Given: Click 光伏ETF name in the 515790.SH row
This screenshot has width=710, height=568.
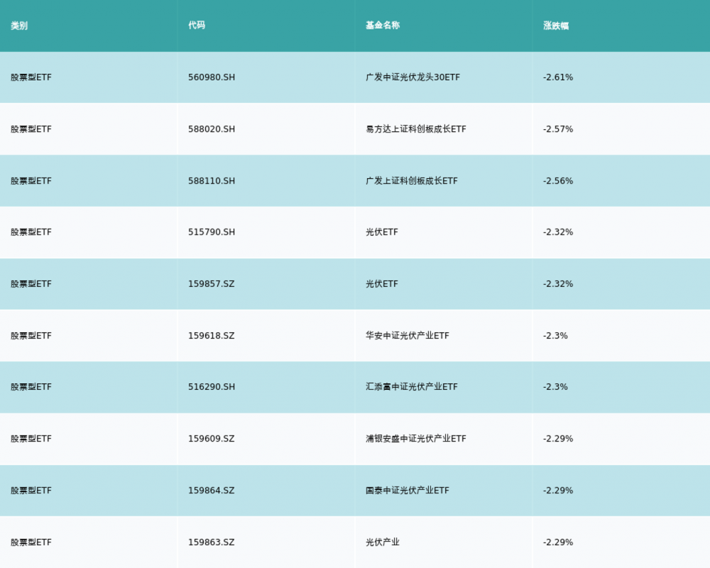Looking at the screenshot, I should pyautogui.click(x=382, y=232).
